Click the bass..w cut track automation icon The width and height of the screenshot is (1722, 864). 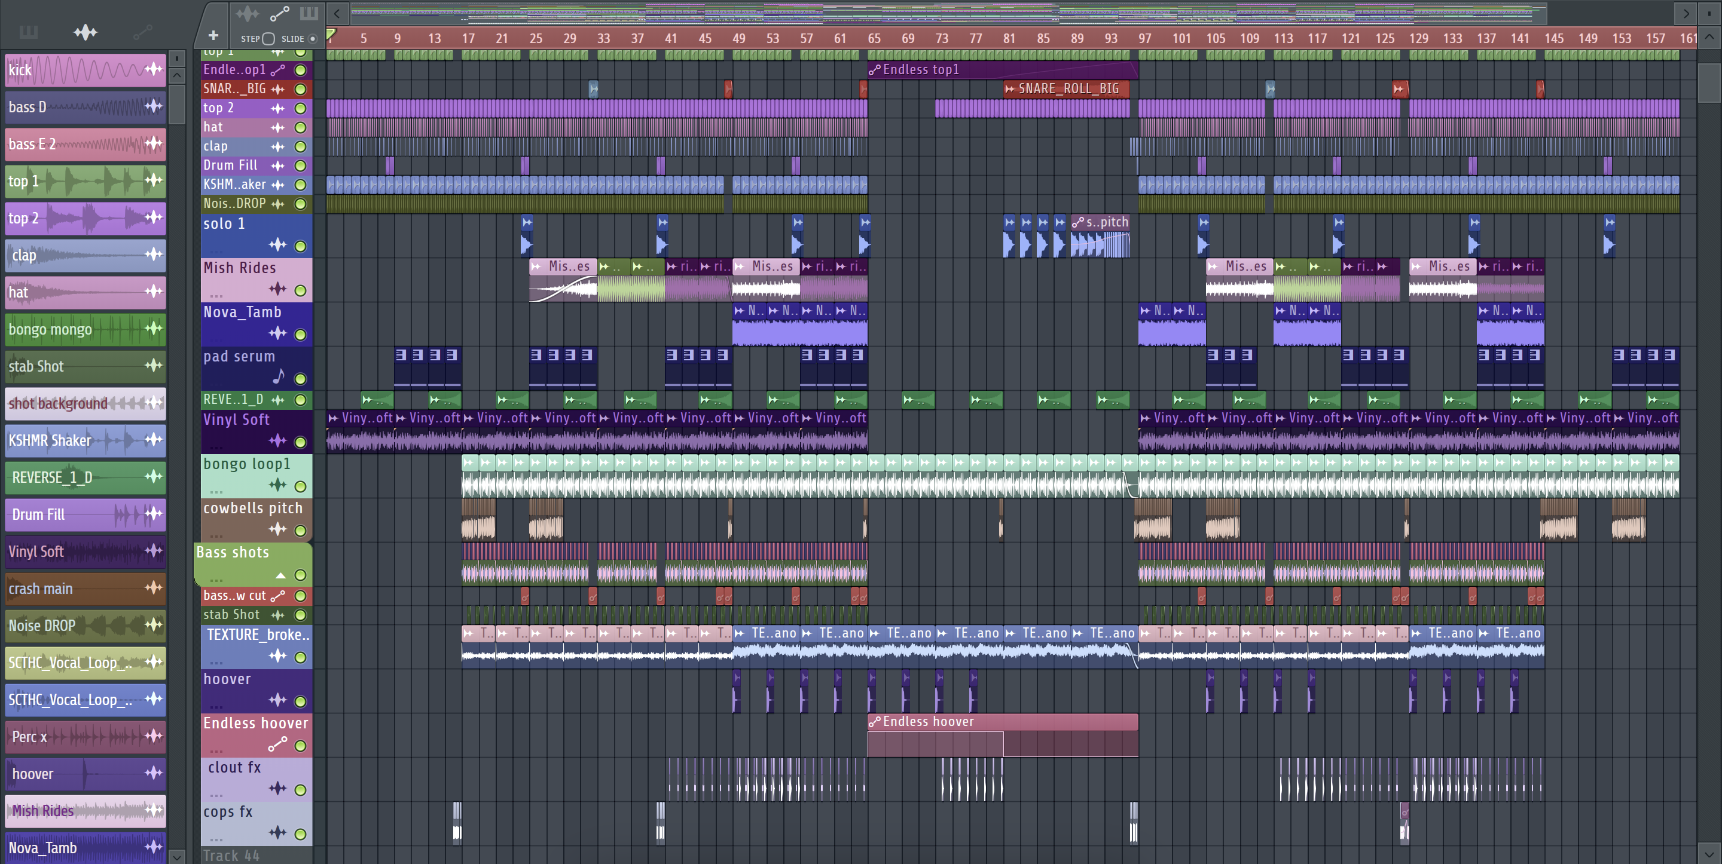click(x=278, y=595)
